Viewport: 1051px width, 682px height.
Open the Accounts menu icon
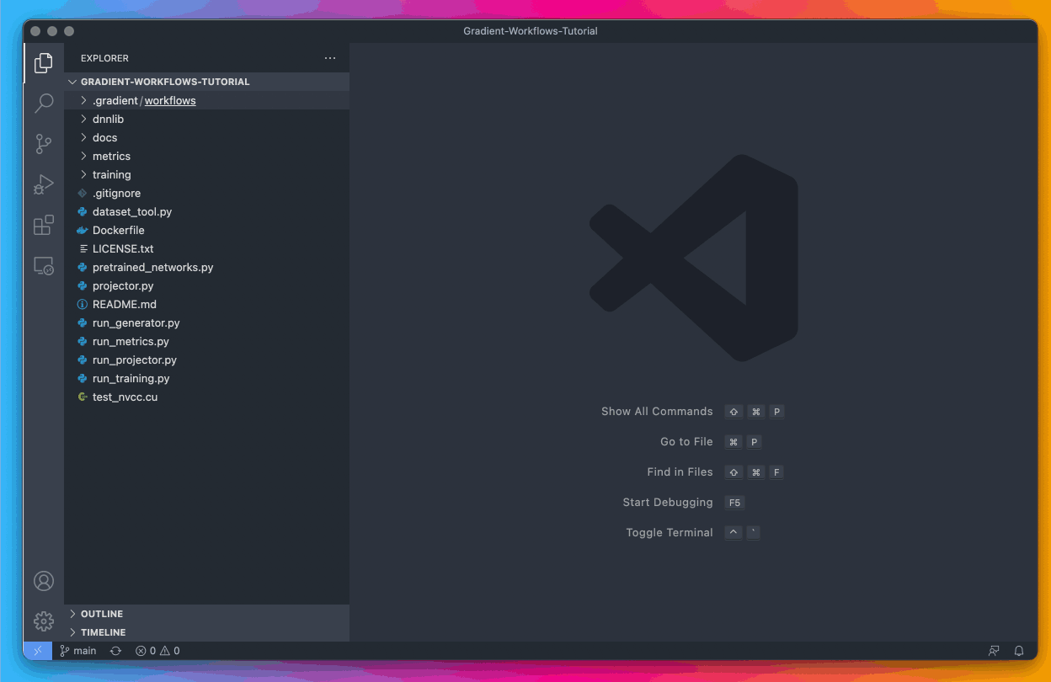click(x=44, y=581)
